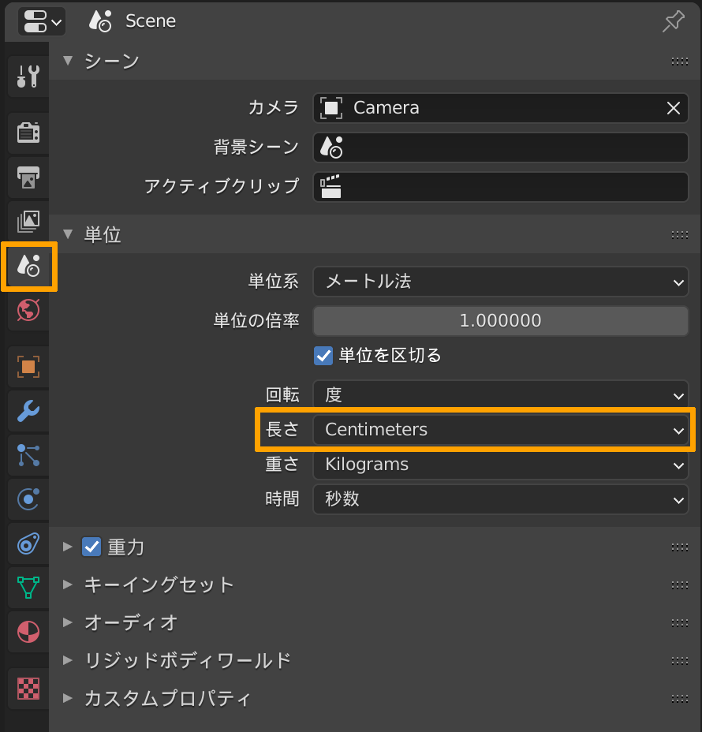Image resolution: width=702 pixels, height=732 pixels.
Task: Click the Scene datablock icon in header
Action: coord(100,21)
